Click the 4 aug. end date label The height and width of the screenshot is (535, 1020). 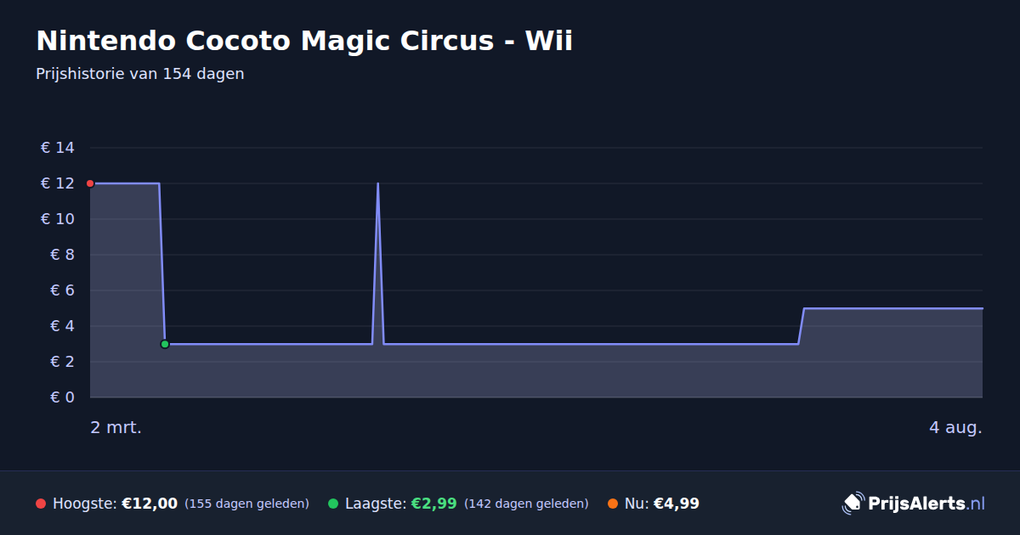(x=955, y=427)
